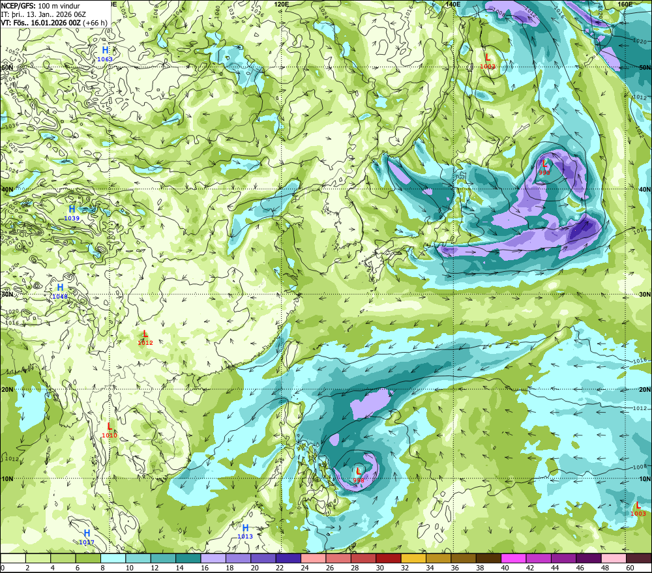Select the 0–2 m/s pale legend swatch
The width and height of the screenshot is (652, 573).
(x=13, y=558)
